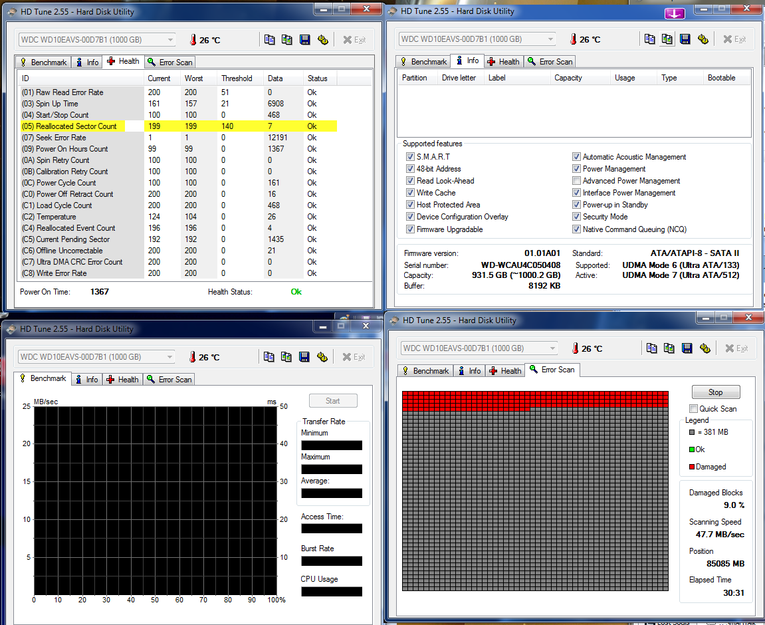Enable Advanced Power Management checkbox
765x625 pixels.
click(x=576, y=181)
